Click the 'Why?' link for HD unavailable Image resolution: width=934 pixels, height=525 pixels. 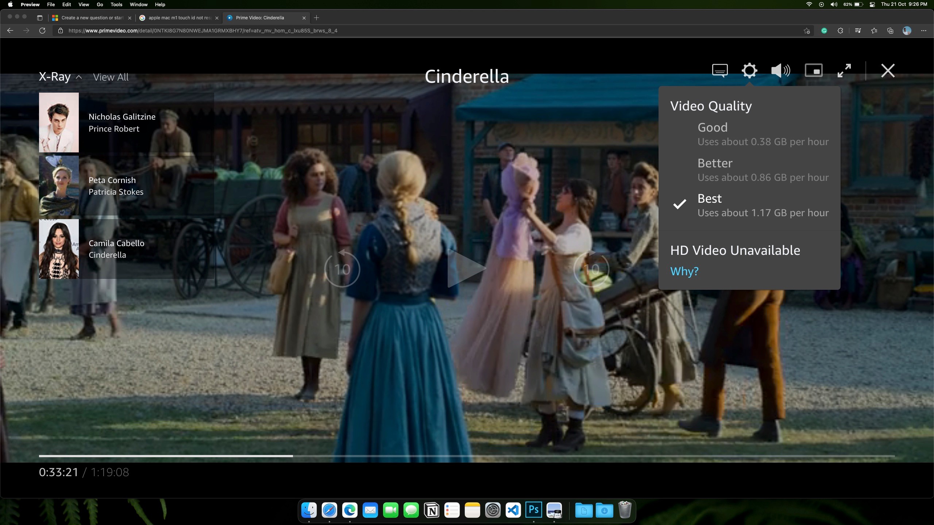coord(684,271)
